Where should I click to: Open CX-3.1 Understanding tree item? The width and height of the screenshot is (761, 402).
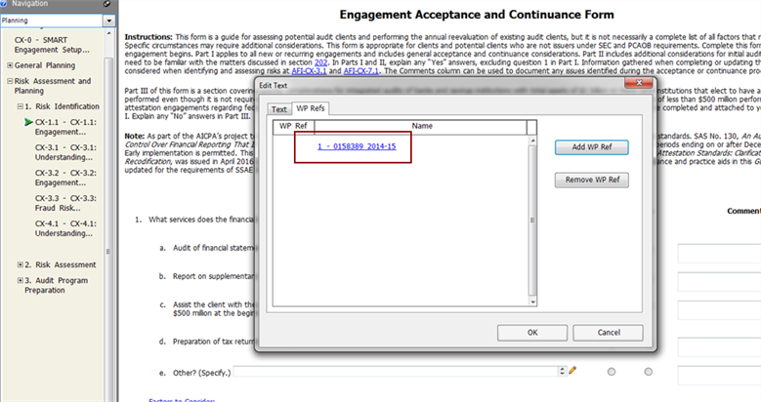coord(65,152)
